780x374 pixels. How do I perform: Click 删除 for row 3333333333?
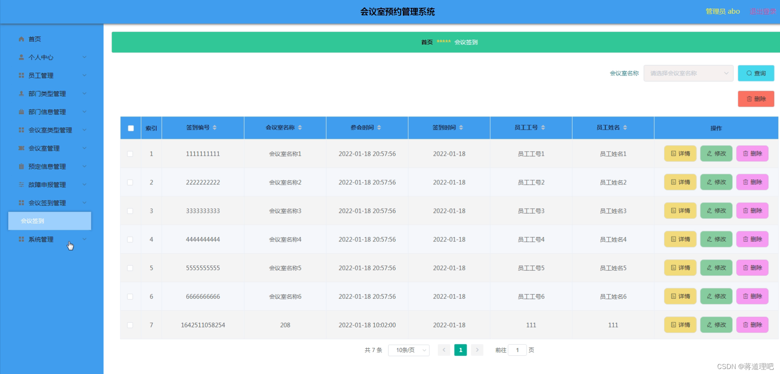752,210
